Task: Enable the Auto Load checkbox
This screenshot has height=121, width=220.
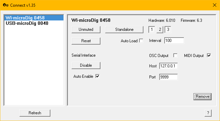Action: 141,41
